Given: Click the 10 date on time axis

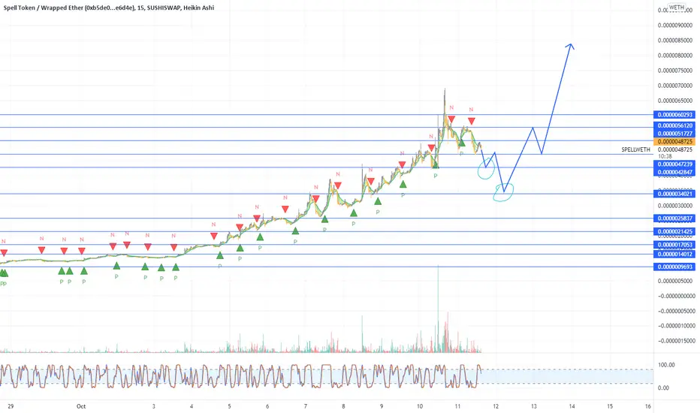Looking at the screenshot, I should point(420,406).
